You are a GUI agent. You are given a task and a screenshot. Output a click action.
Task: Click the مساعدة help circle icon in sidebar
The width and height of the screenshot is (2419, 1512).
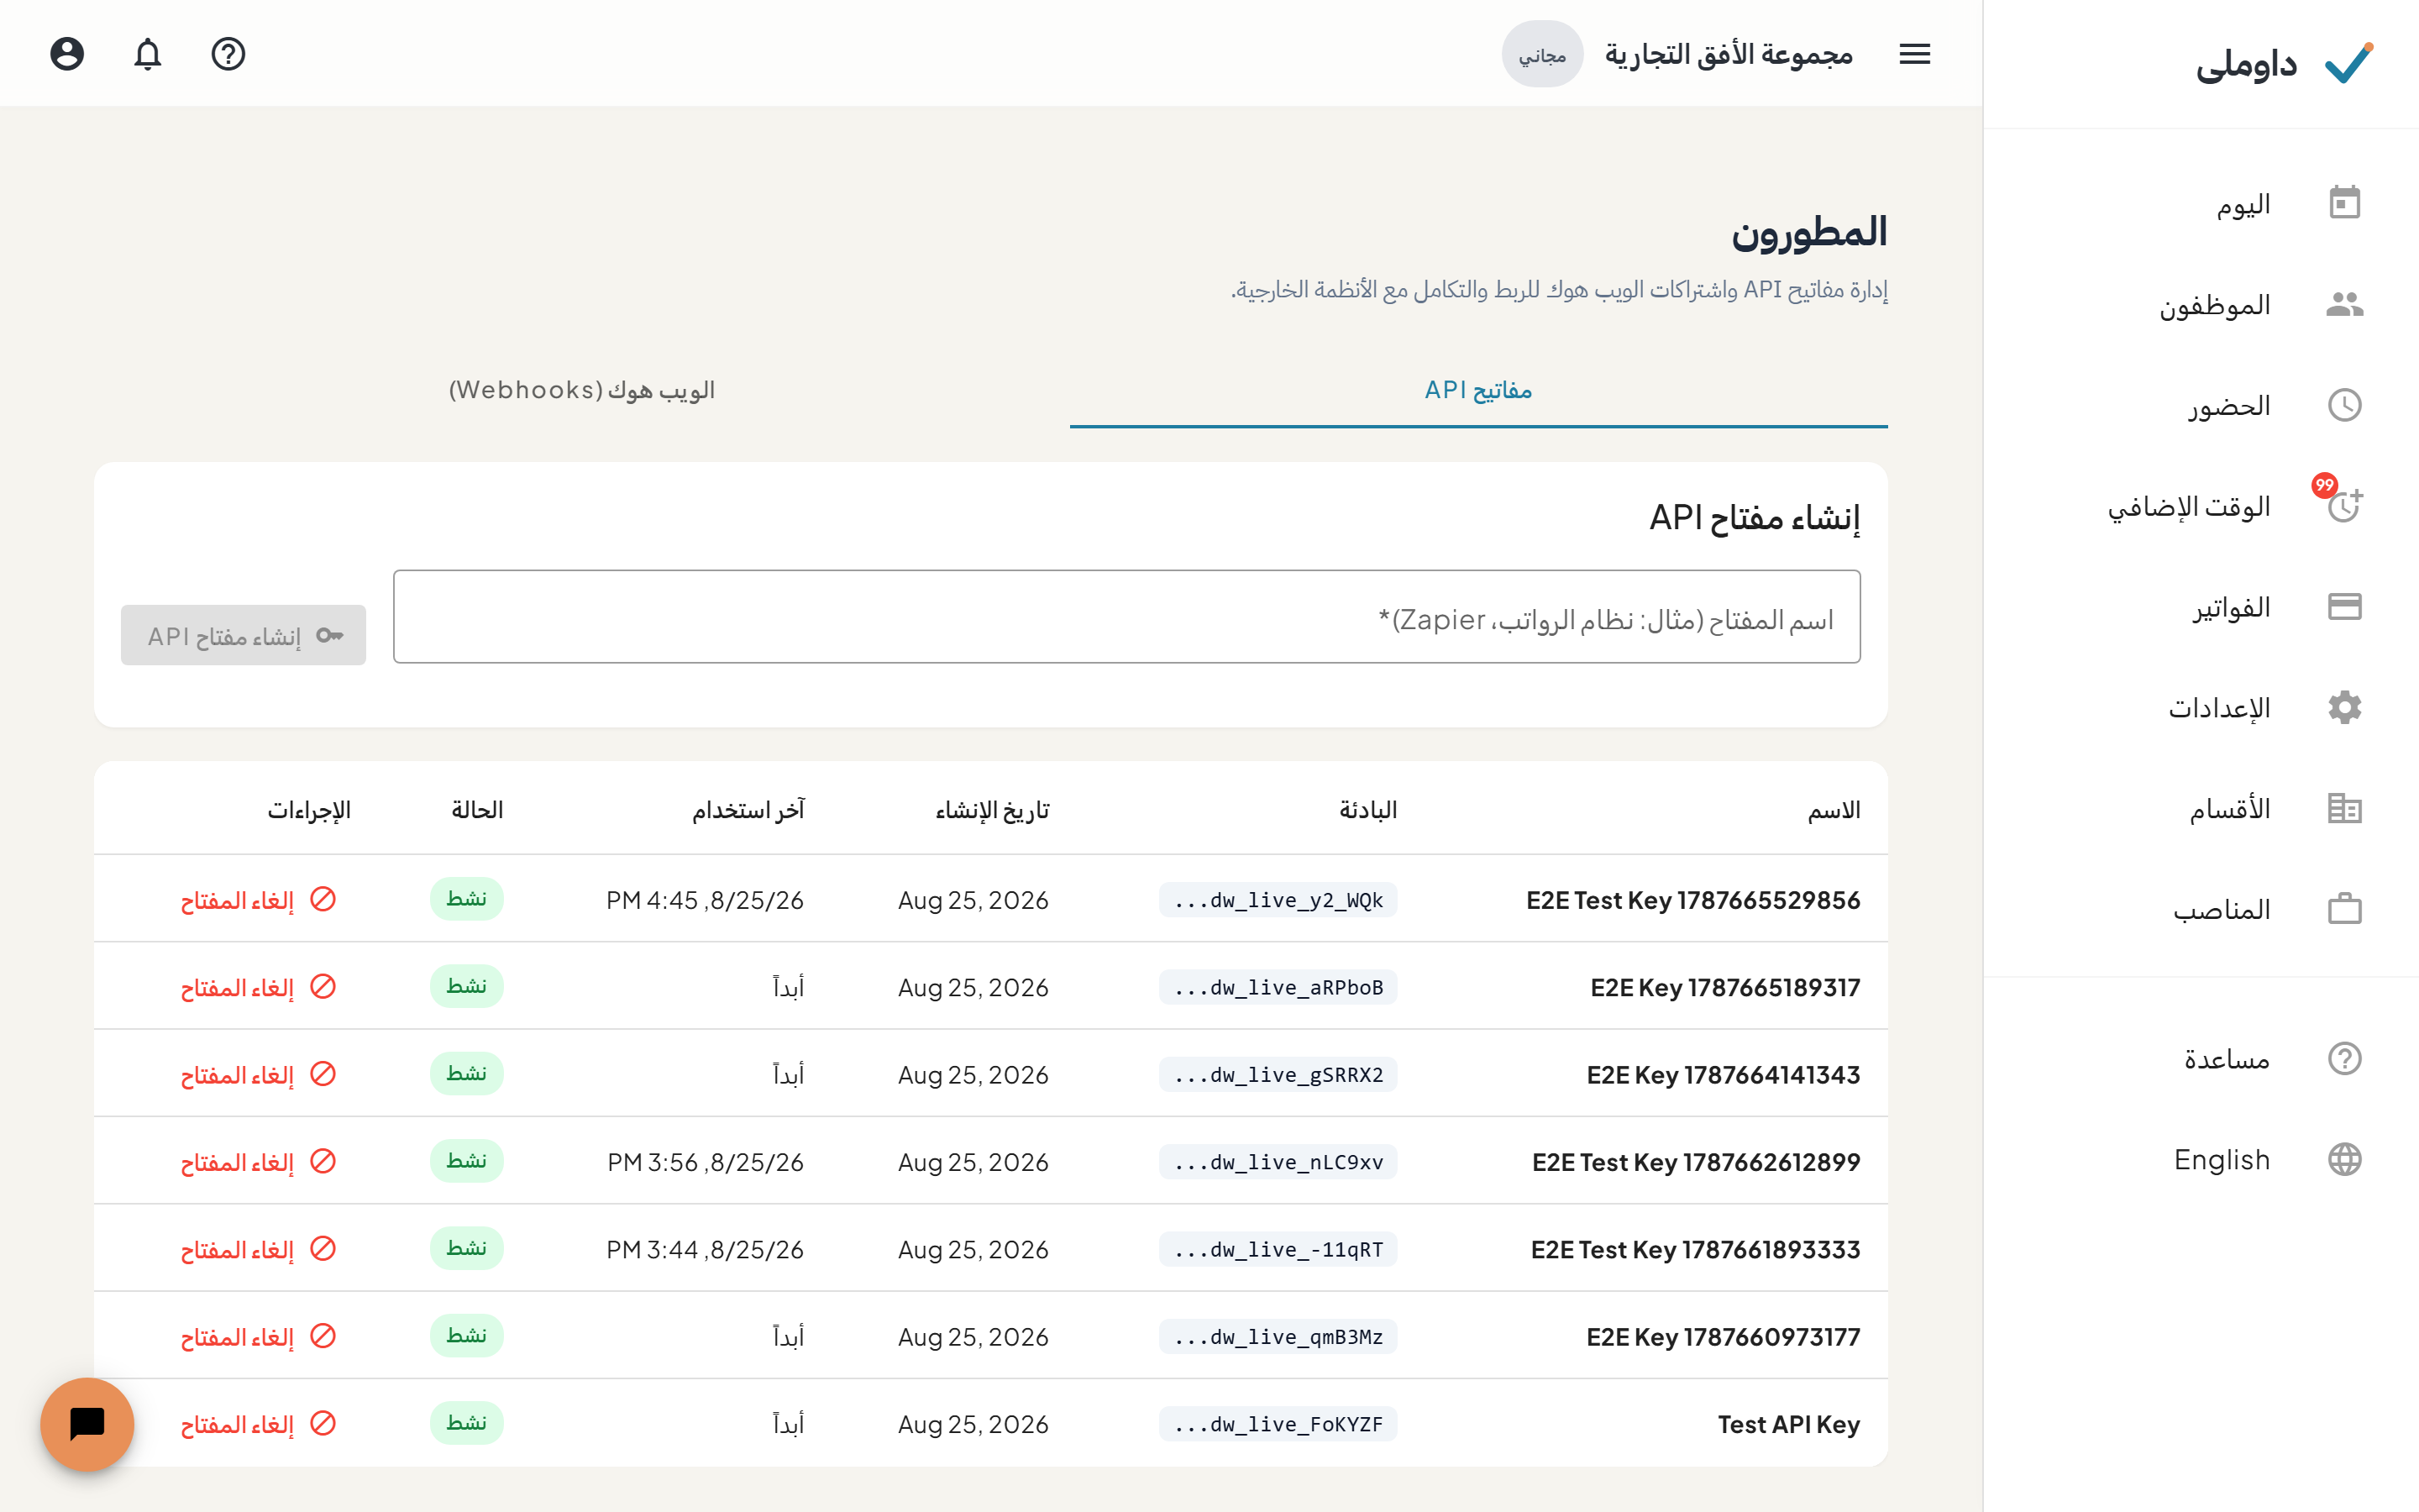point(2344,1058)
